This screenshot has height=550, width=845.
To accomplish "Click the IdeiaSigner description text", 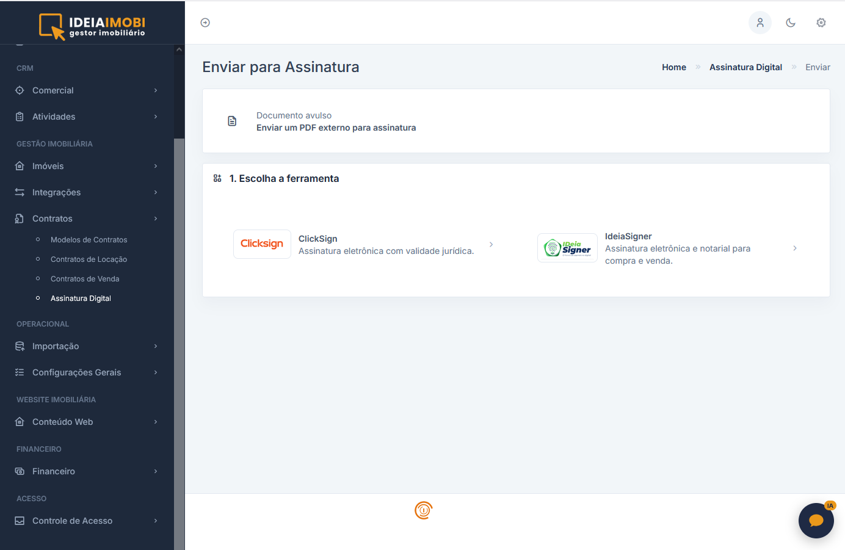I will click(x=678, y=255).
